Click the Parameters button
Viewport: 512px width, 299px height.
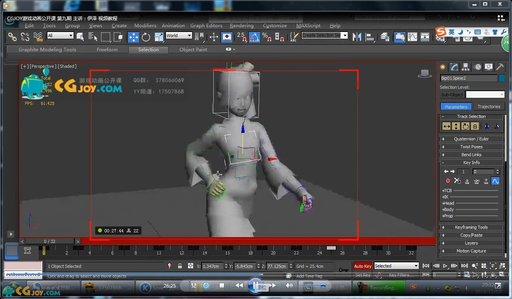pos(456,107)
